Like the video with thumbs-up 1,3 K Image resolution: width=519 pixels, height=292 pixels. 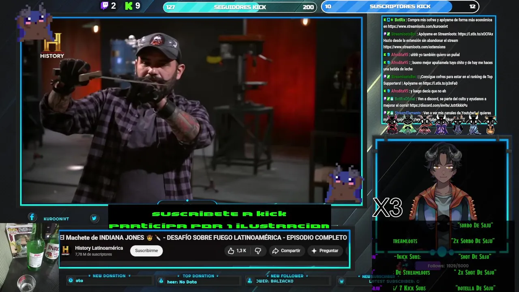(x=237, y=251)
